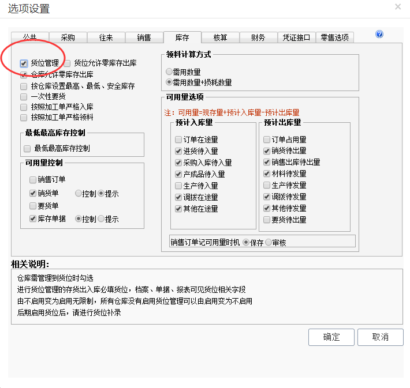Check 一次性要货 option
This screenshot has height=388, width=410.
pyautogui.click(x=24, y=97)
